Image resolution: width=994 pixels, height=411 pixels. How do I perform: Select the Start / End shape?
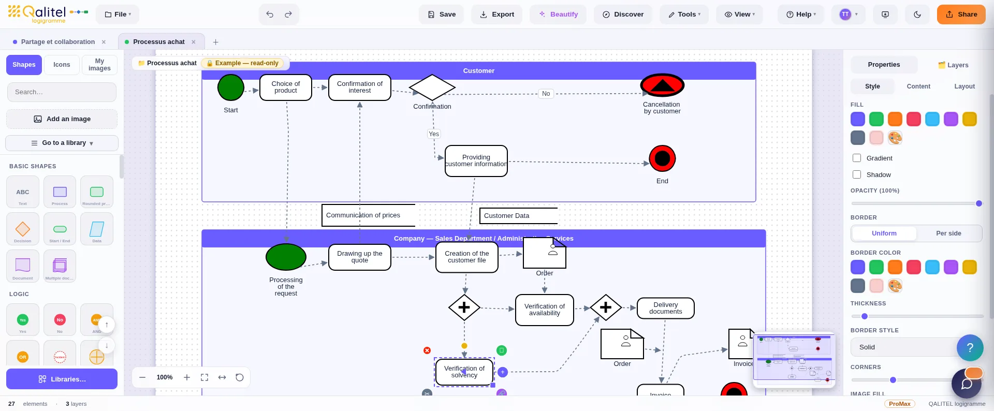[x=60, y=229]
